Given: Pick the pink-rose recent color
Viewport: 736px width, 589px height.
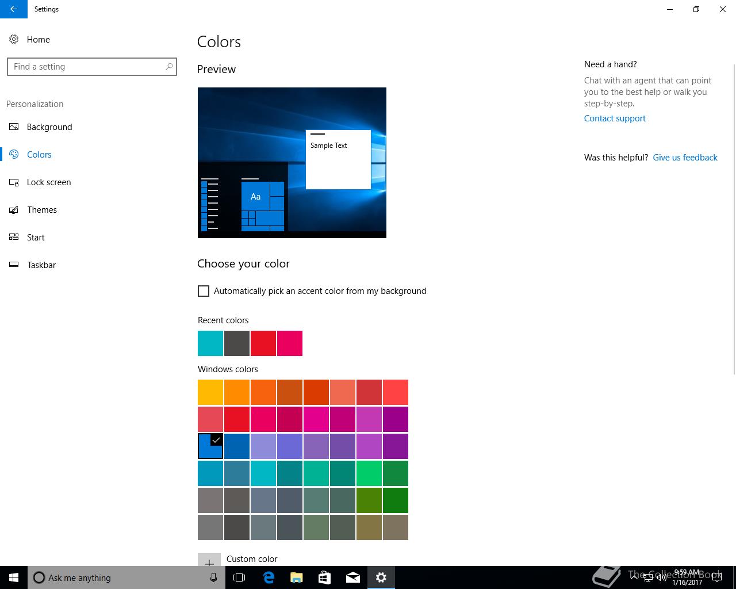Looking at the screenshot, I should pyautogui.click(x=290, y=343).
